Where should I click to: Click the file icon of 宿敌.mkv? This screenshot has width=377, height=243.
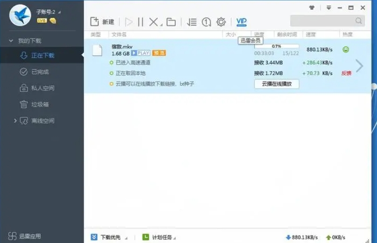[x=97, y=50]
